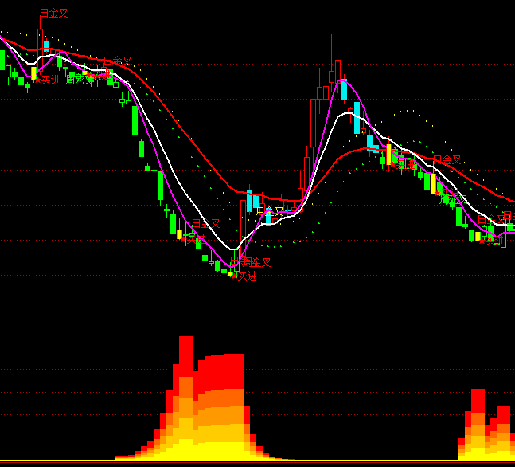The image size is (515, 467).
Task: Click the red star at the chart bottom 买进
Action: [236, 276]
